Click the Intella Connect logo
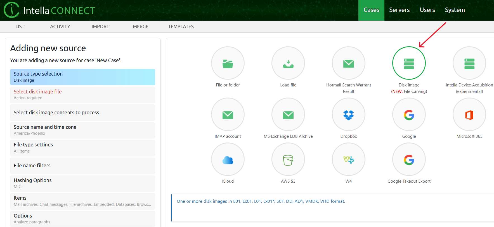Image resolution: width=494 pixels, height=227 pixels. tap(49, 10)
